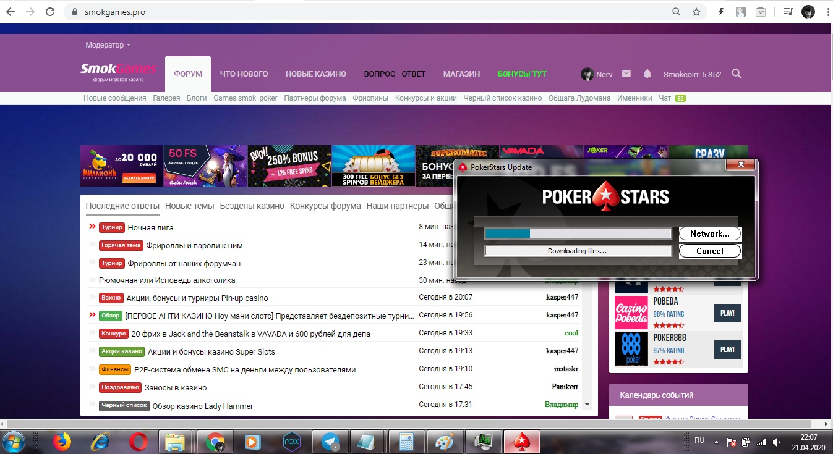
Task: Open ВОПРОС - ОТВЕТ menu item
Action: click(x=395, y=74)
